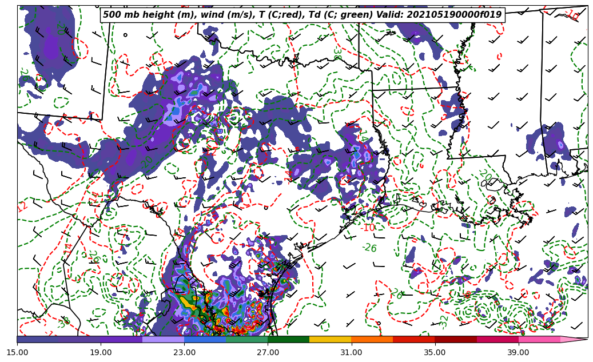593x362 pixels.
Task: Click the 23.00 colorbar tick label
Action: pyautogui.click(x=184, y=352)
